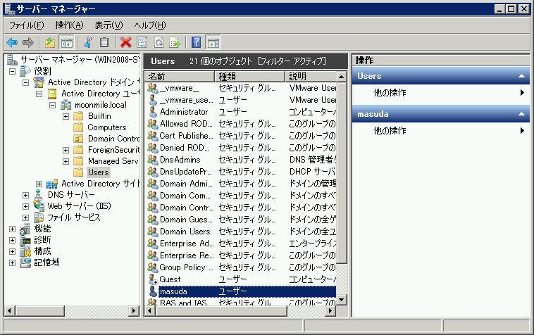Sort list by 種類 column header
Screen dimensions: 534x335
click(x=249, y=76)
